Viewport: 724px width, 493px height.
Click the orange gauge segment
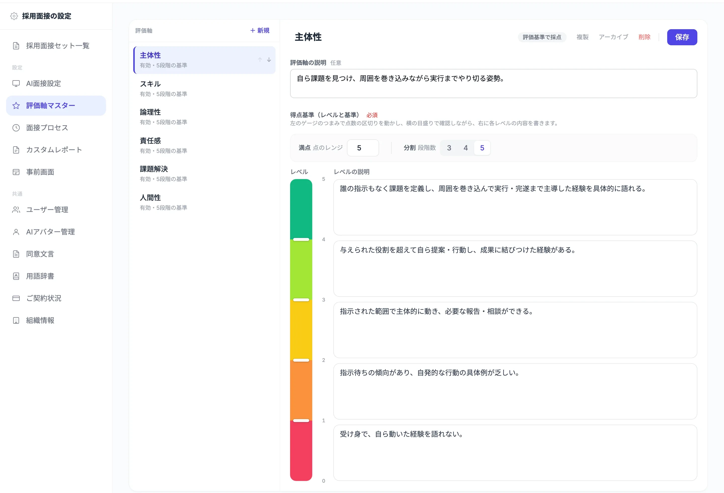coord(301,390)
